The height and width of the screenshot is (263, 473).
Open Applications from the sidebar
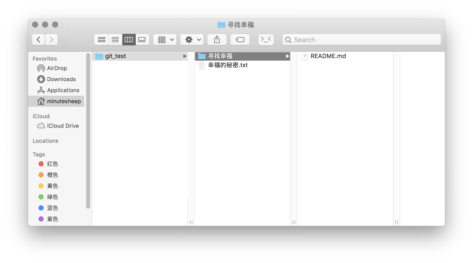[x=63, y=90]
